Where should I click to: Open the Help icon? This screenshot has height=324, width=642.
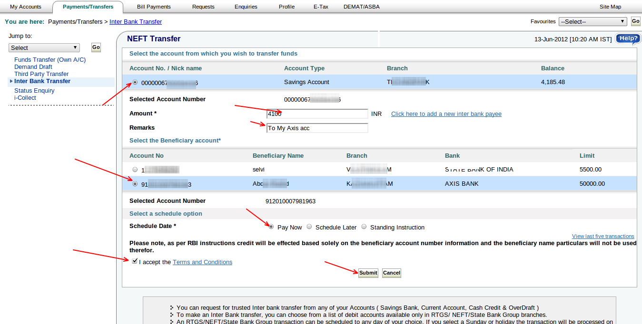(628, 39)
